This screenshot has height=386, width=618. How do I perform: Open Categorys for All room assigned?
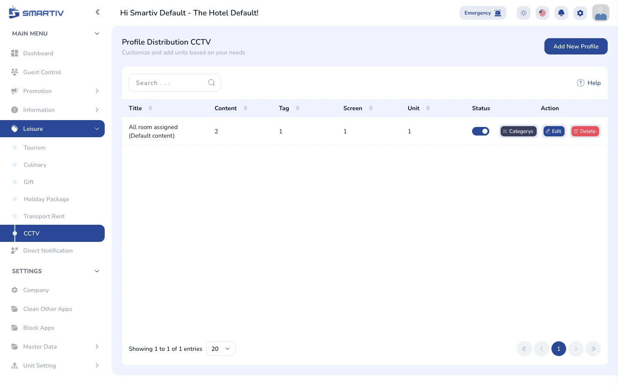pyautogui.click(x=518, y=131)
